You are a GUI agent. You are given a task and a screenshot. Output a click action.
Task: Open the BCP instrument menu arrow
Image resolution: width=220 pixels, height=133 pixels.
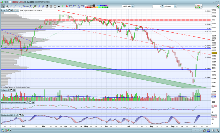(x=4, y=2)
